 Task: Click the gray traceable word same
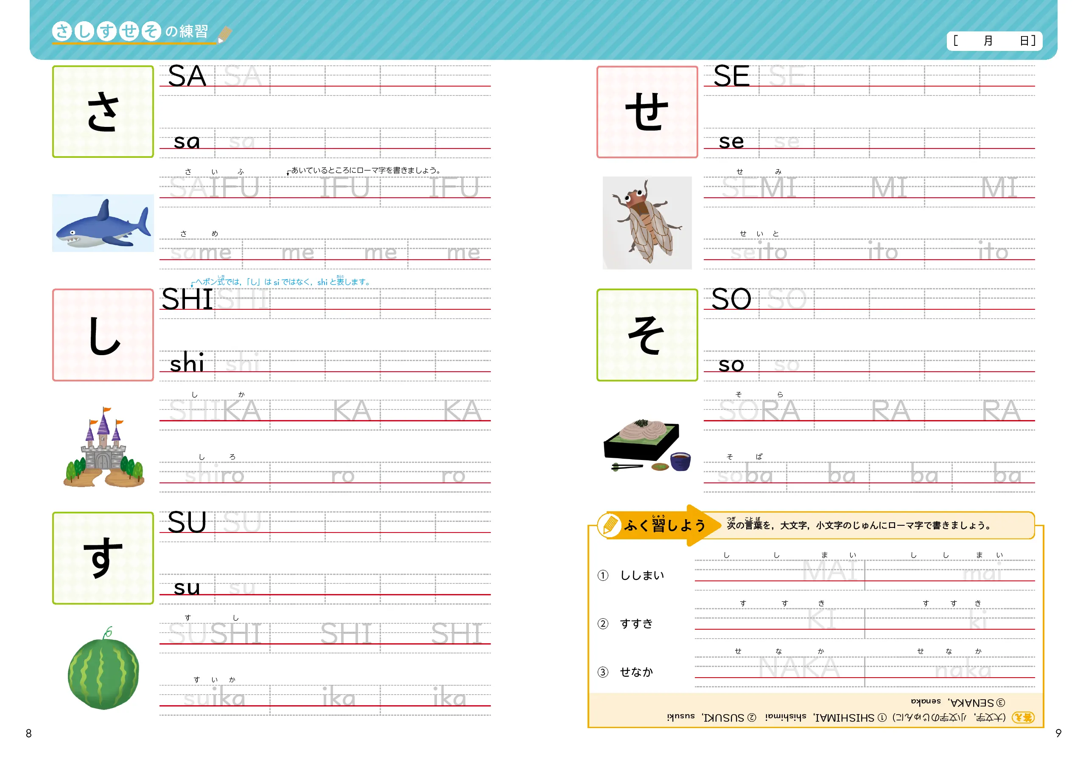(202, 253)
